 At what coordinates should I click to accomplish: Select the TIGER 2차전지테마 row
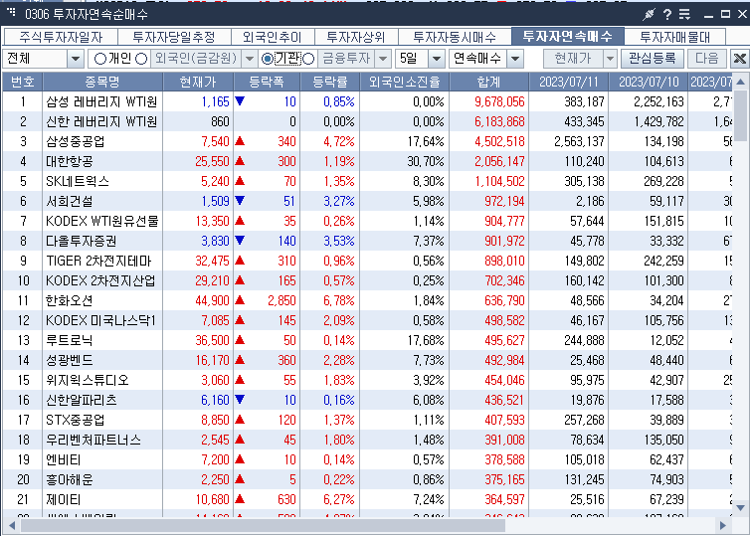pyautogui.click(x=367, y=261)
